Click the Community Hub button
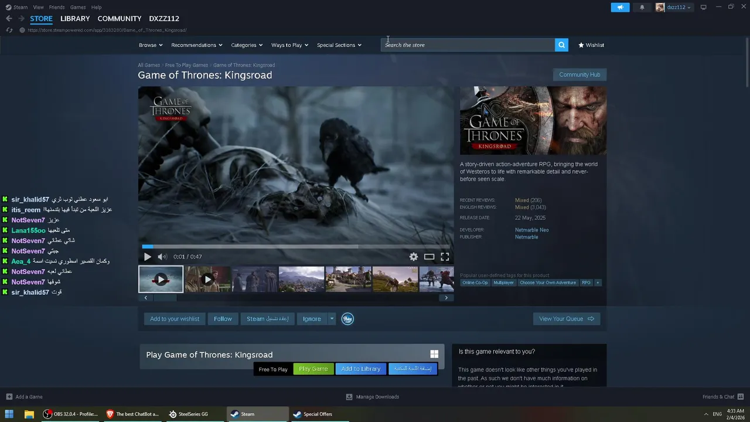Viewport: 750px width, 422px height. 579,74
